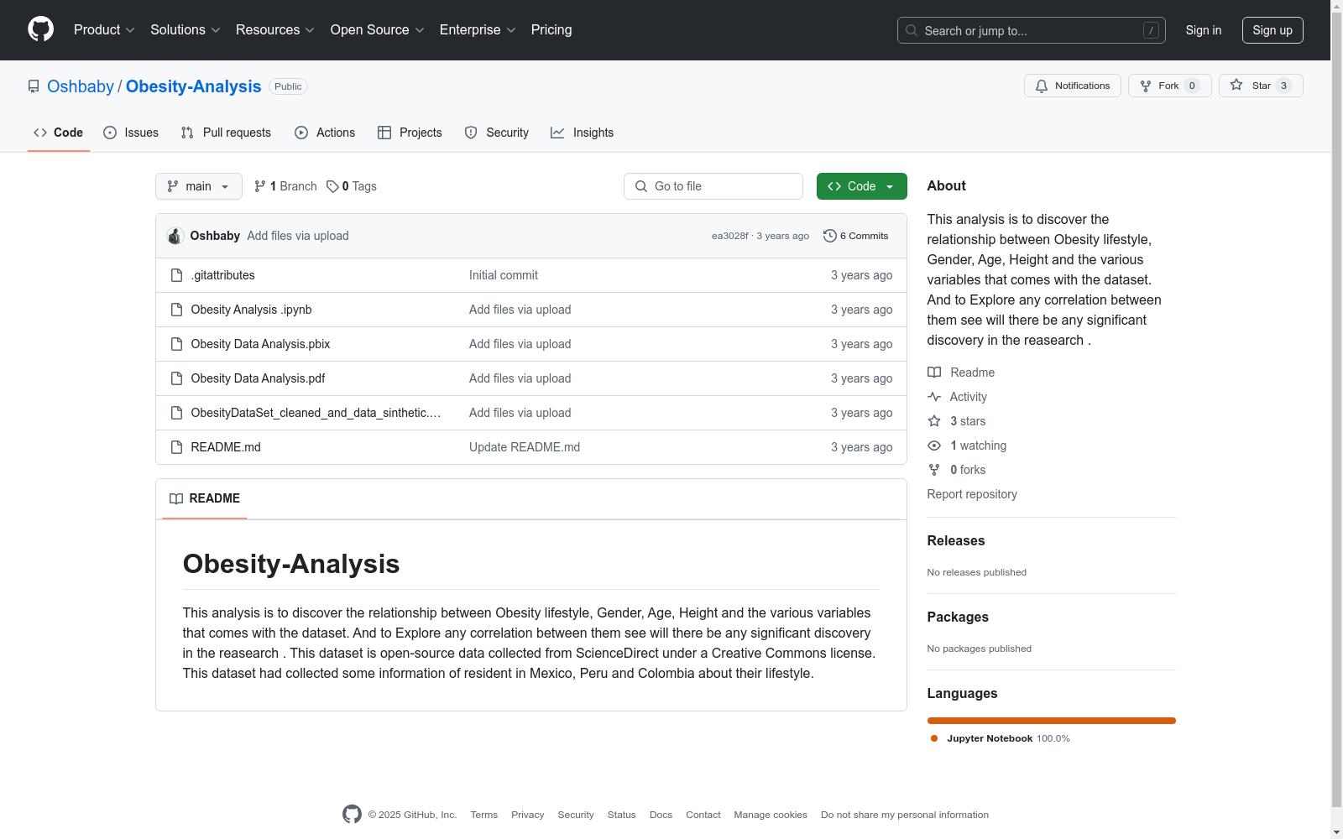Viewport: 1343px width, 839px height.
Task: Open the Activity link in About
Action: [x=957, y=397]
